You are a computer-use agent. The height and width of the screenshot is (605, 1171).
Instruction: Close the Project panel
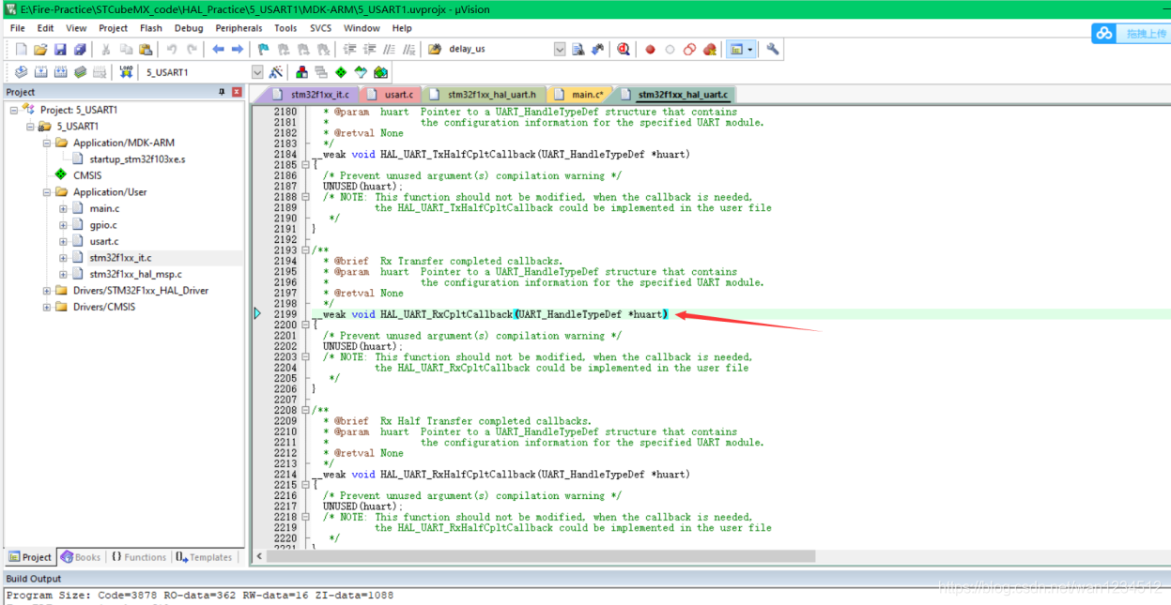237,92
